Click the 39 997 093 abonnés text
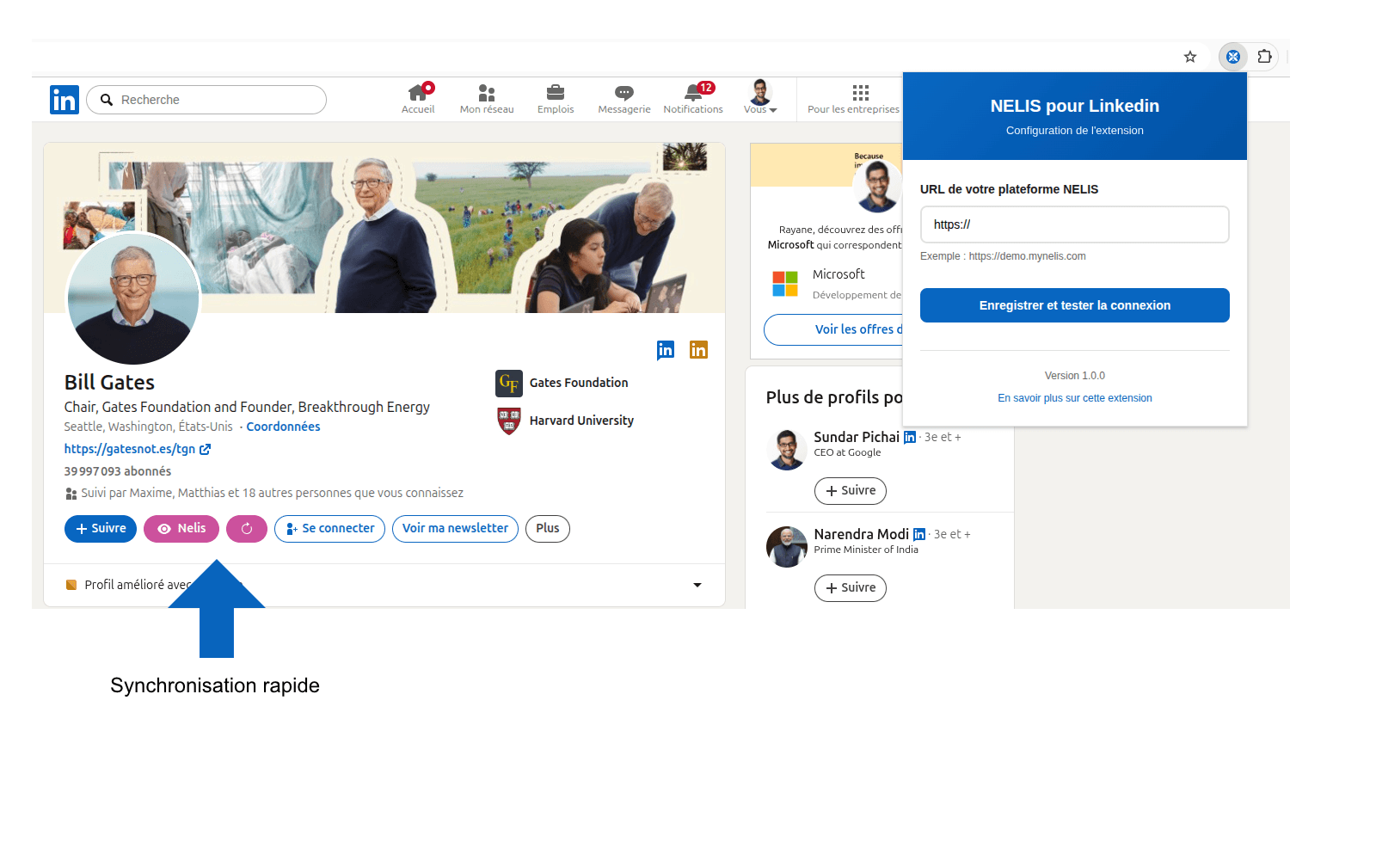 point(118,471)
